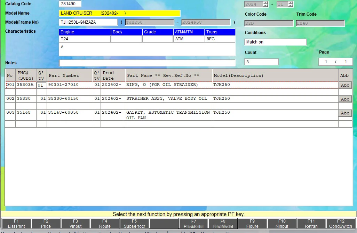Click the Catalog Code field 781490
Viewport: 357px width, 233px height.
tap(70, 4)
